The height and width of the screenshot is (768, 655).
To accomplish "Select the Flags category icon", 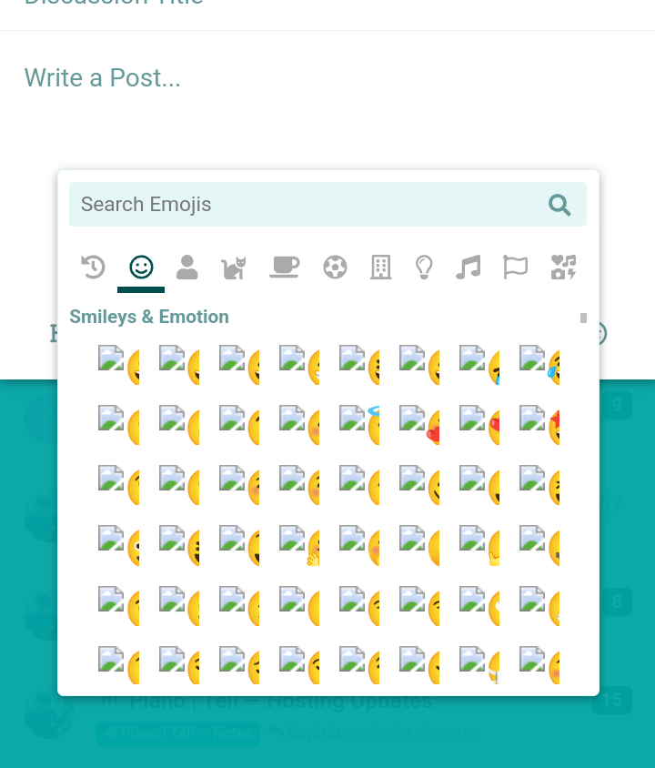I will coord(516,268).
